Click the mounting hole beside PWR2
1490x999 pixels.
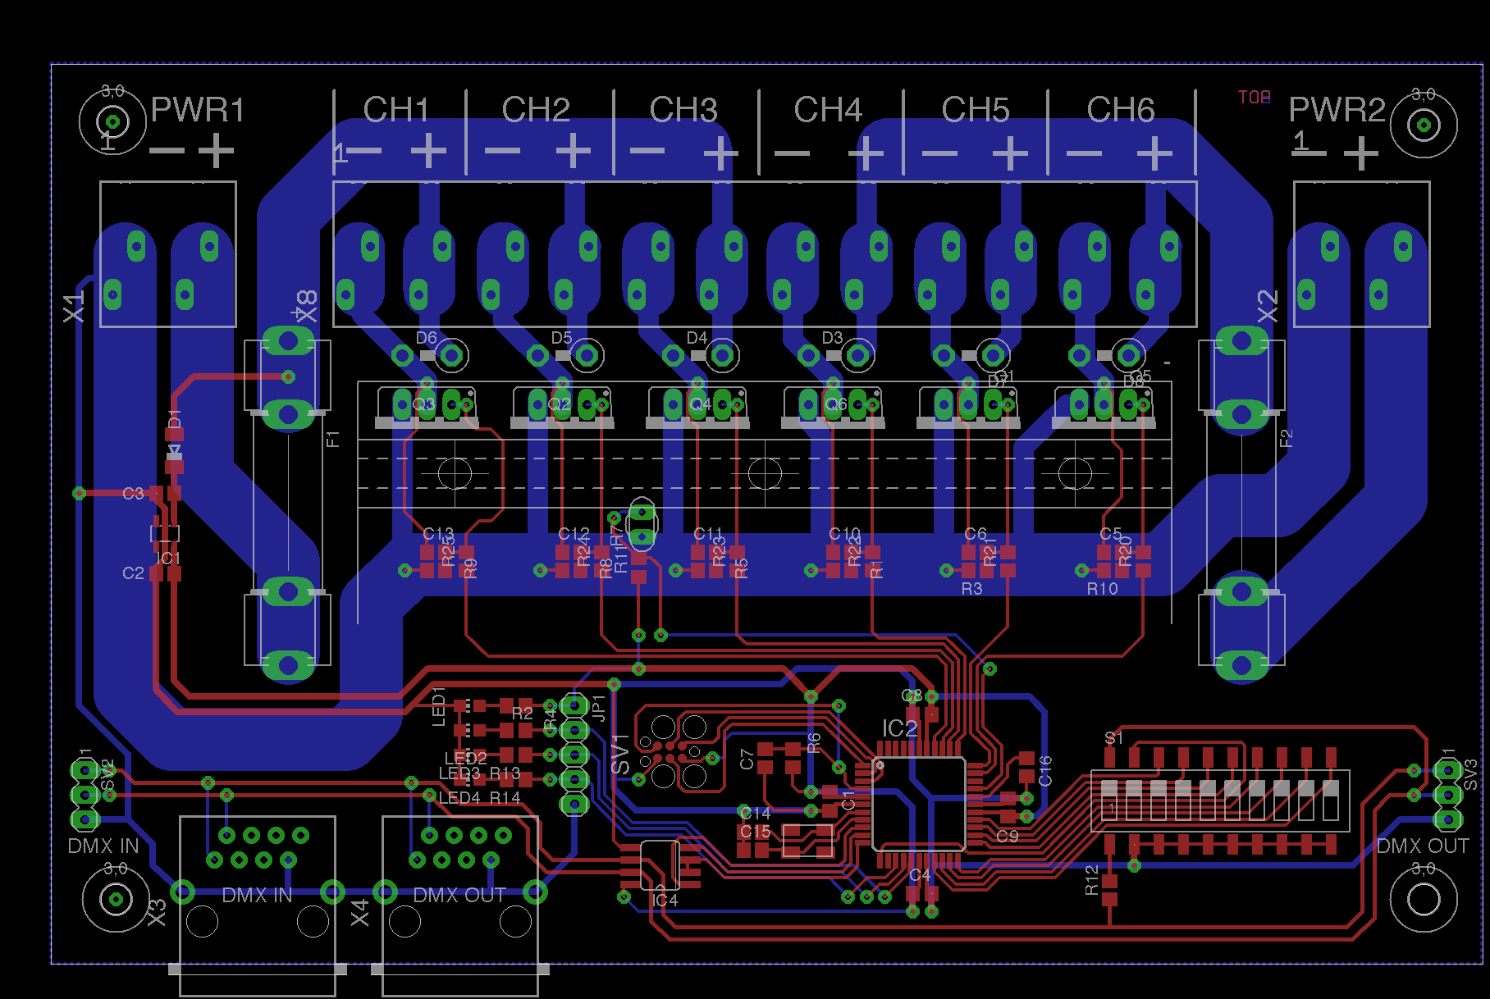(1424, 125)
